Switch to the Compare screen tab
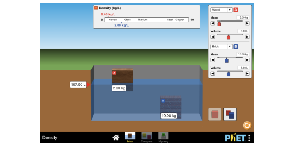 [x=146, y=138]
